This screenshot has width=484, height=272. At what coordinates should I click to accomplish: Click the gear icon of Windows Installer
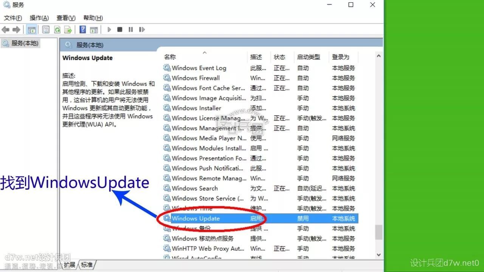[x=167, y=108]
